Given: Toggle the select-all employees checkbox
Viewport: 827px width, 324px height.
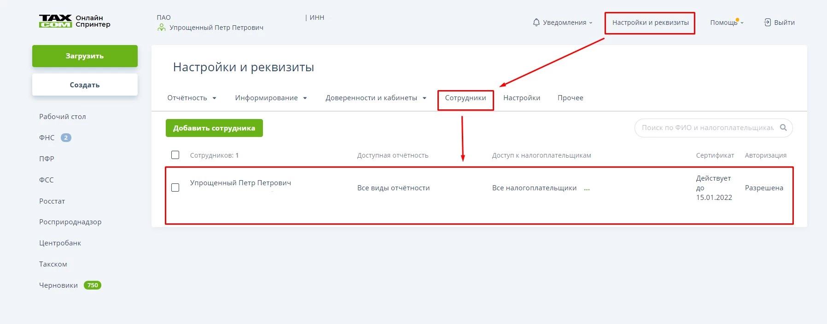Looking at the screenshot, I should click(x=175, y=155).
